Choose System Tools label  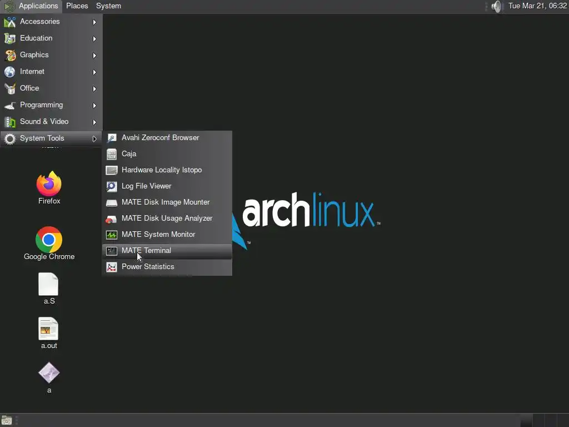(x=42, y=138)
